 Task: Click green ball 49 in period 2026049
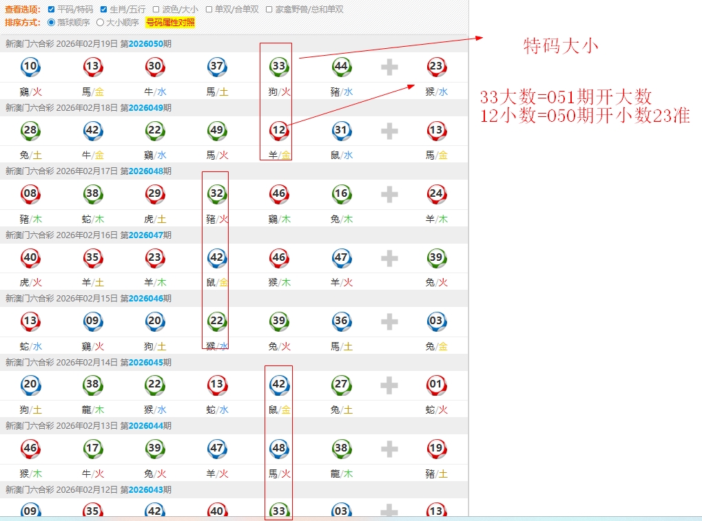217,130
